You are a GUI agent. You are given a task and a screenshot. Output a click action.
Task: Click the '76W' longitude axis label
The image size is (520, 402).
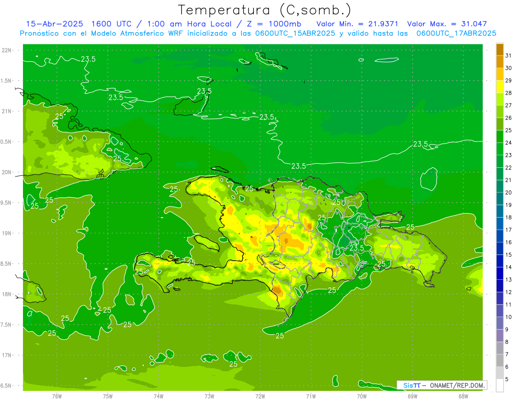click(x=57, y=396)
